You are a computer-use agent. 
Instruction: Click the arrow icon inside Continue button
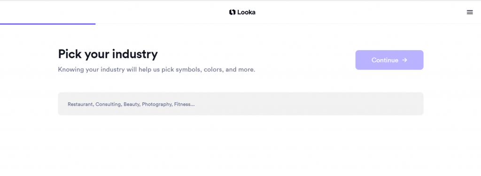click(404, 60)
